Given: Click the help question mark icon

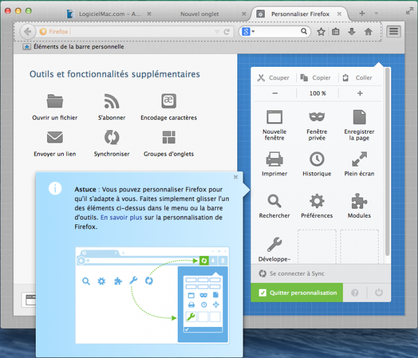Looking at the screenshot, I should (x=355, y=292).
